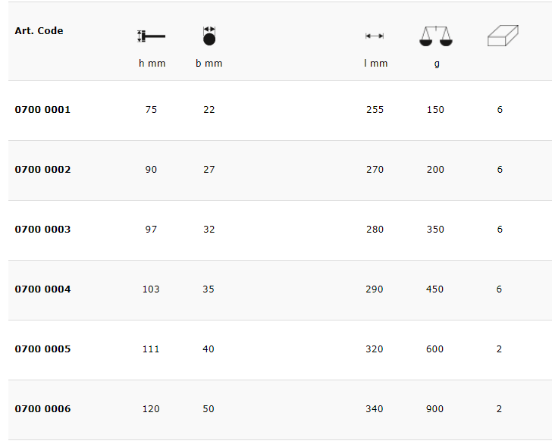This screenshot has height=444, width=552.
Task: Open article code 0700 0002
Action: [x=42, y=170]
